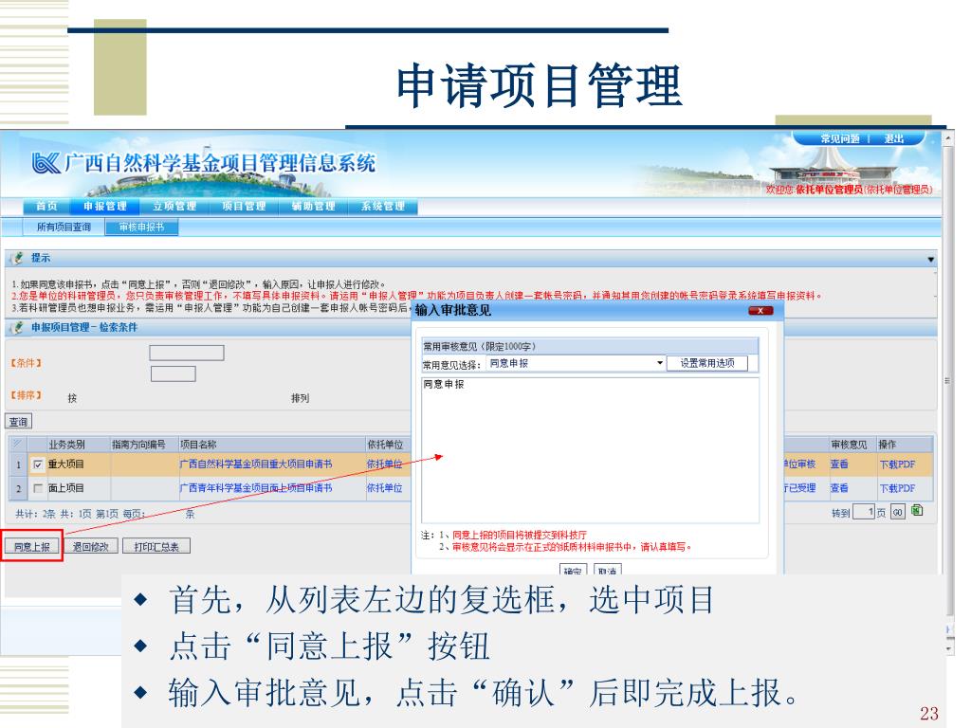Click 查看 link in the 面上项目 row
This screenshot has height=728, width=971.
(x=839, y=488)
